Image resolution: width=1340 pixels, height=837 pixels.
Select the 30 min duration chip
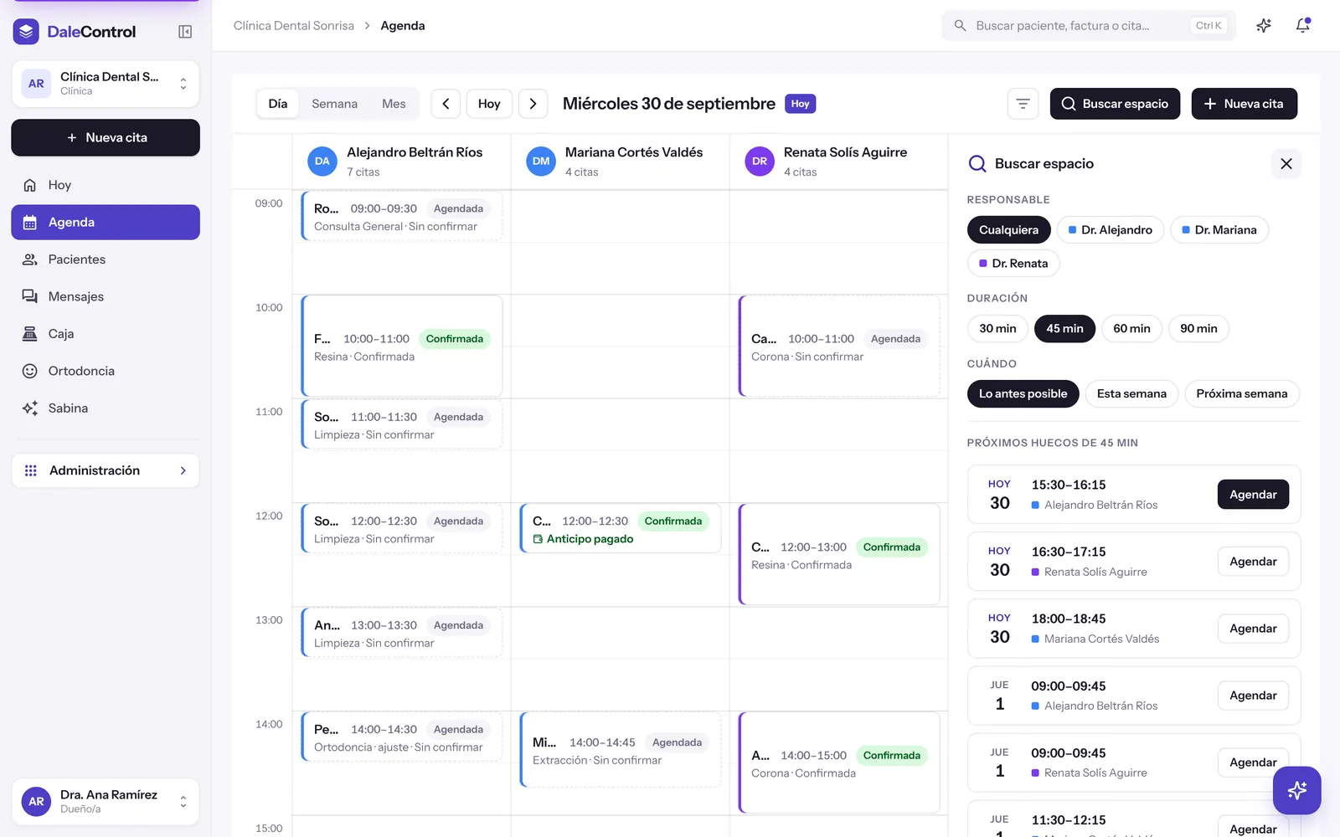coord(997,328)
